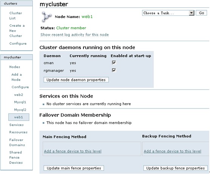Open Failover Domains in sidebar
Image resolution: width=210 pixels, height=174 pixels.
[17, 142]
